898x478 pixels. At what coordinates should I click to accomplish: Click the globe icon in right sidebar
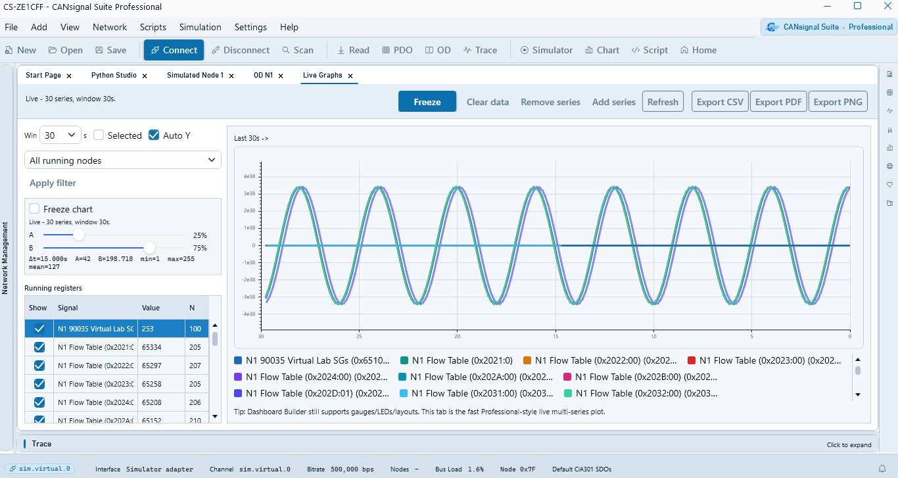coord(889,166)
